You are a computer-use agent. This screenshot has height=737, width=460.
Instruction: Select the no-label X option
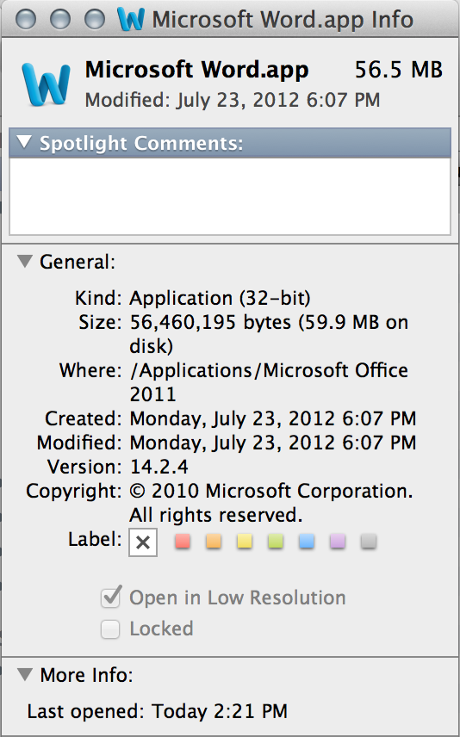[x=142, y=542]
